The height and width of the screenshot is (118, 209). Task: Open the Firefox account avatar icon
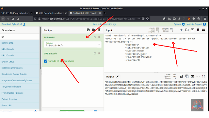pos(179,19)
